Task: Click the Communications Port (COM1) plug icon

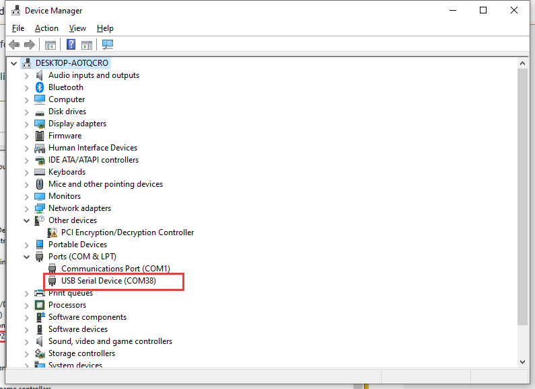Action: pos(52,269)
